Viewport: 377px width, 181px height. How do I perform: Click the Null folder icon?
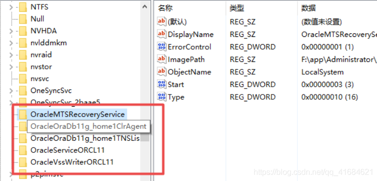(x=23, y=19)
